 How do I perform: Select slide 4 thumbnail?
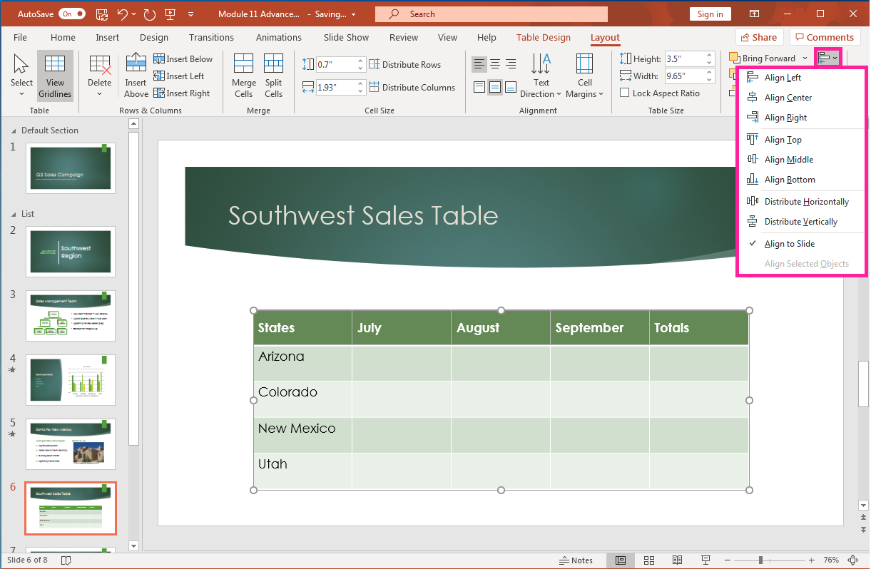(x=70, y=379)
